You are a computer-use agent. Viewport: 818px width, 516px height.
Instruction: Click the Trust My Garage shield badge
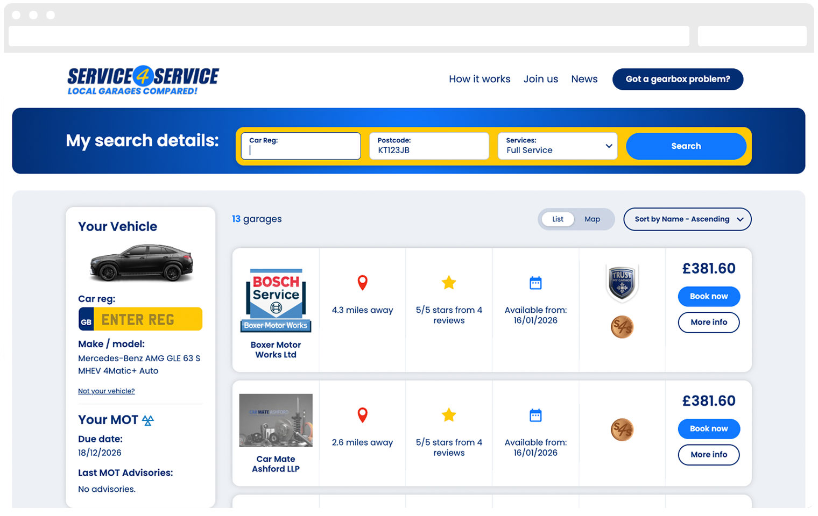(x=622, y=282)
